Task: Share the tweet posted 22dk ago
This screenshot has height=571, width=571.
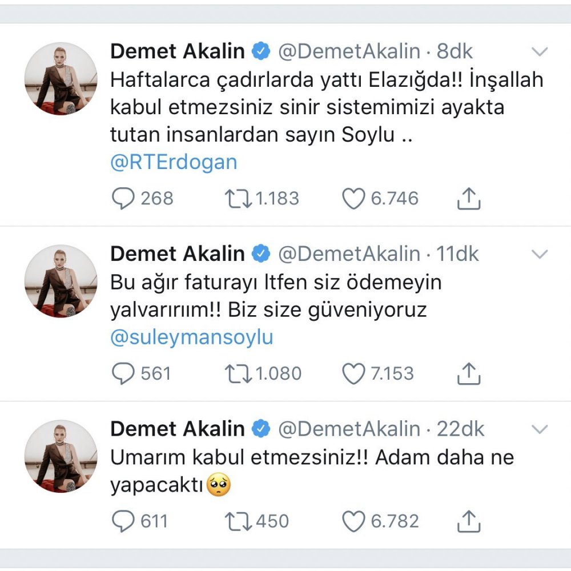Action: point(469,521)
